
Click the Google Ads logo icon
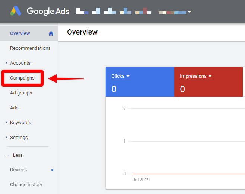click(16, 11)
